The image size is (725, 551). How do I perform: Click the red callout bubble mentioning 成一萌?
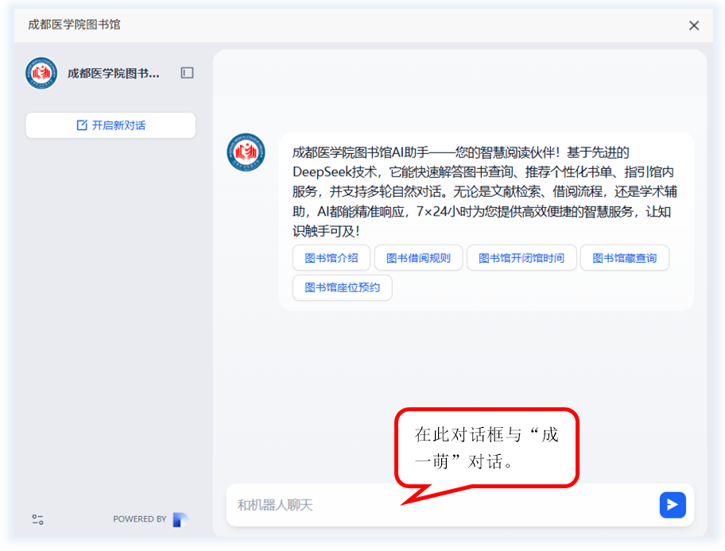click(487, 447)
